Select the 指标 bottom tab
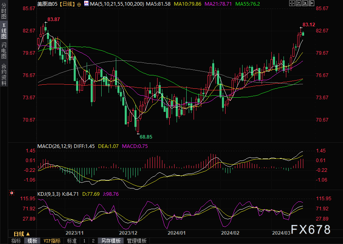343x244 pixels. 16,241
